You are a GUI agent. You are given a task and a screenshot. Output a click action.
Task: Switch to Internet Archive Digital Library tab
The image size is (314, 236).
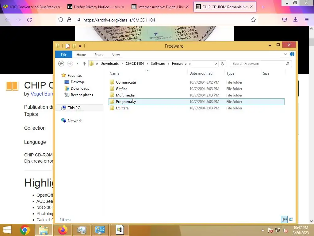[160, 7]
